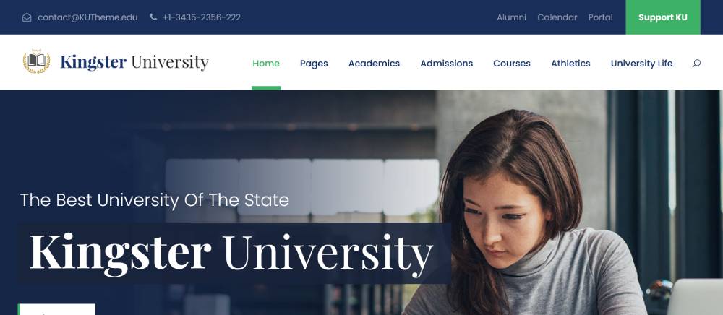Click the large Kingster University hero heading
Image resolution: width=723 pixels, height=315 pixels.
tap(231, 253)
